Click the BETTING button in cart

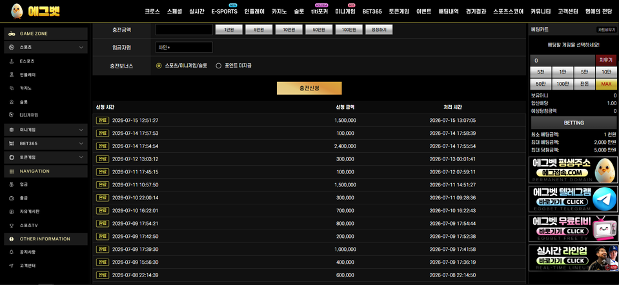click(574, 123)
